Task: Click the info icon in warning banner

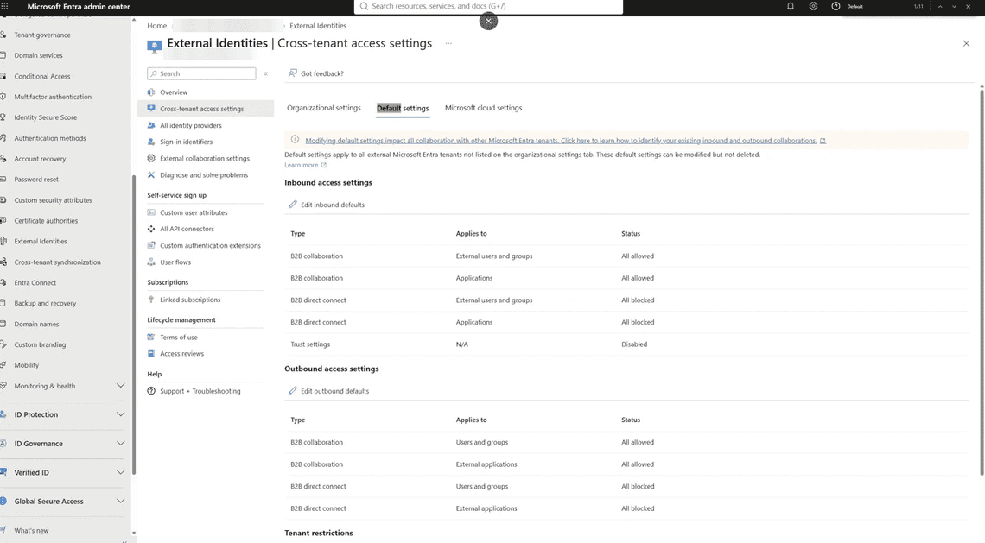Action: (295, 140)
